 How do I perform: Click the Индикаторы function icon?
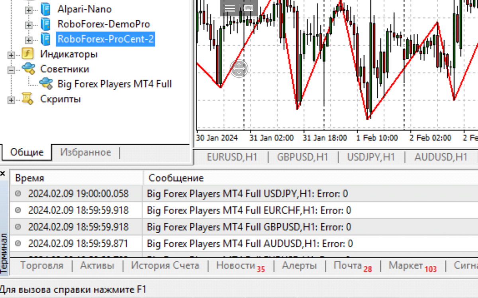pos(27,54)
